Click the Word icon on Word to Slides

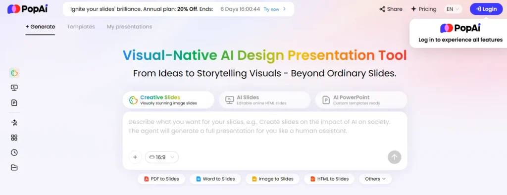[199, 179]
